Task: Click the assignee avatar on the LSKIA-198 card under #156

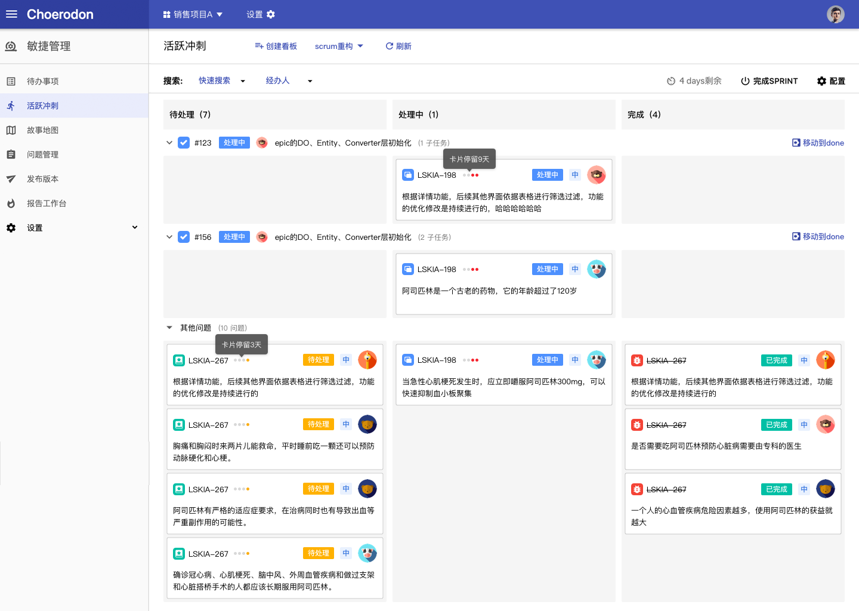Action: coord(597,269)
